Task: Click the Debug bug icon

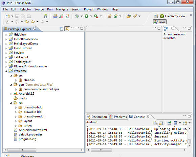Action: (x=77, y=16)
